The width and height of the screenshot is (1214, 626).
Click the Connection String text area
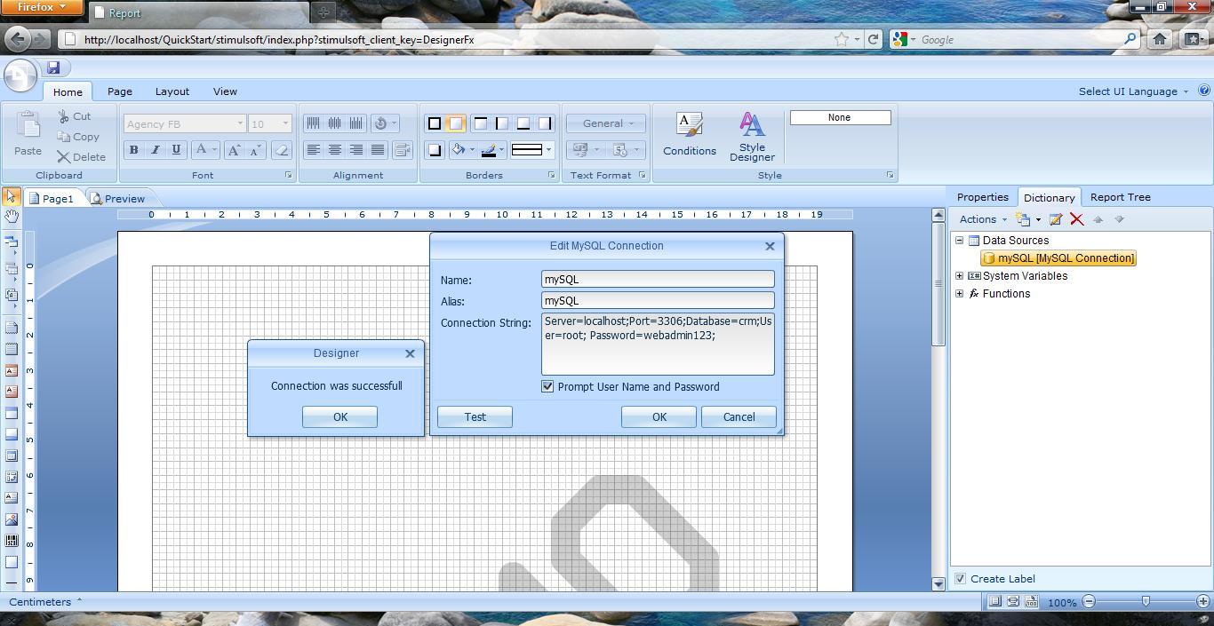pos(658,343)
